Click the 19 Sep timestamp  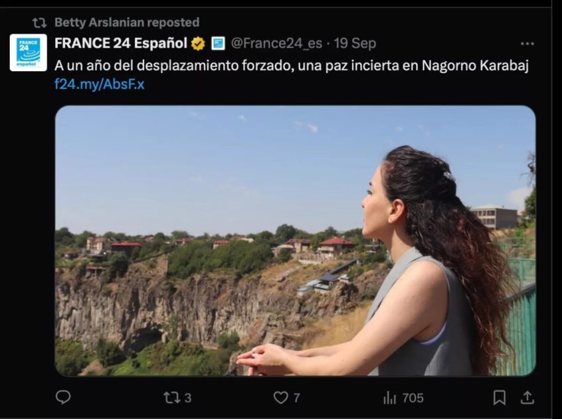(x=355, y=43)
